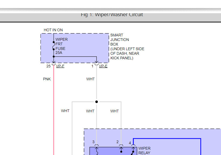The width and height of the screenshot is (221, 155).
Task: Select the 'PNK' wire color label
Action: (47, 79)
